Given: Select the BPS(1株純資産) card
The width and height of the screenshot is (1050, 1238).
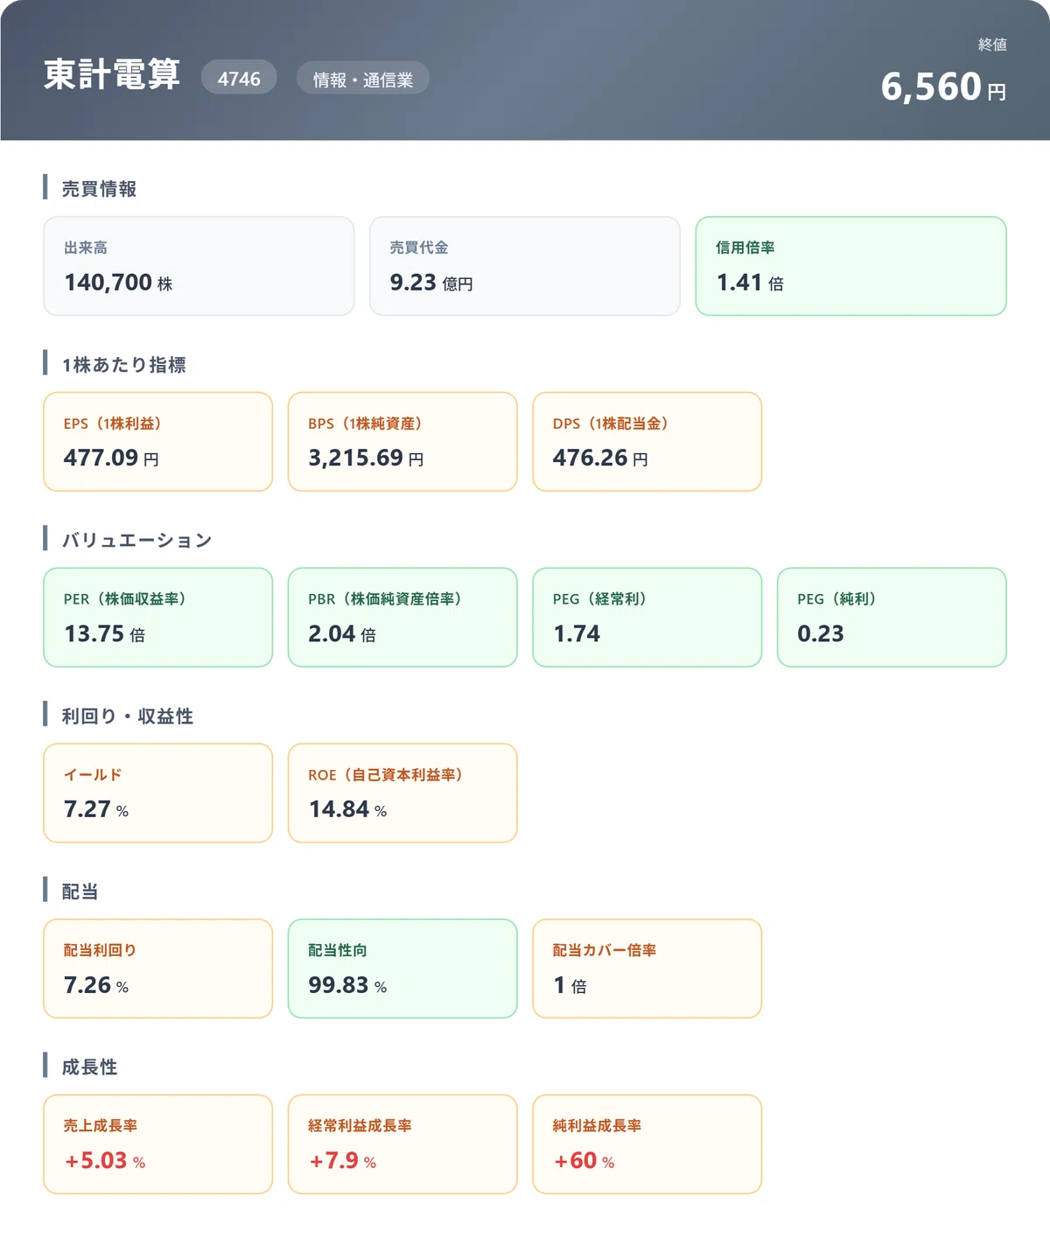Looking at the screenshot, I should [402, 442].
